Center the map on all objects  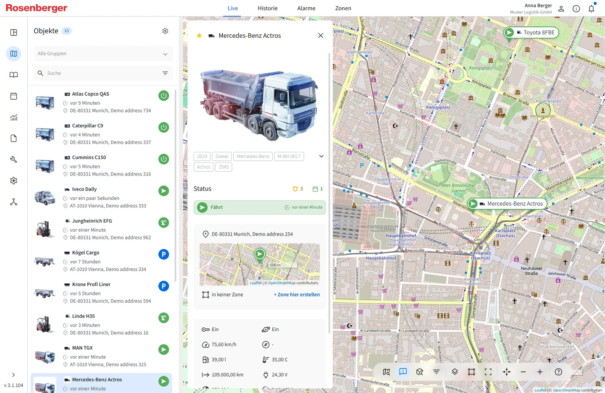pyautogui.click(x=507, y=372)
